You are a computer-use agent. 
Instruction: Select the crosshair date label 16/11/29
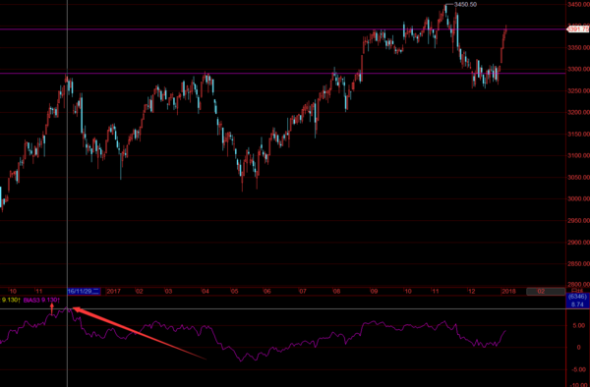pos(84,291)
